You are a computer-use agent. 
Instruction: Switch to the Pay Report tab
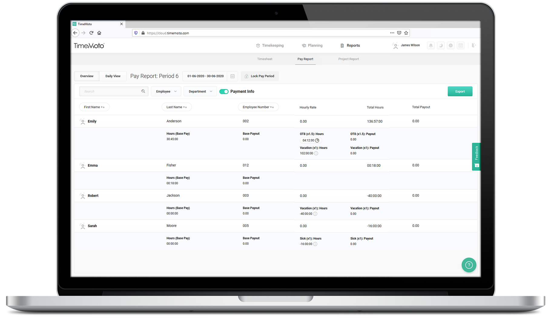tap(305, 59)
